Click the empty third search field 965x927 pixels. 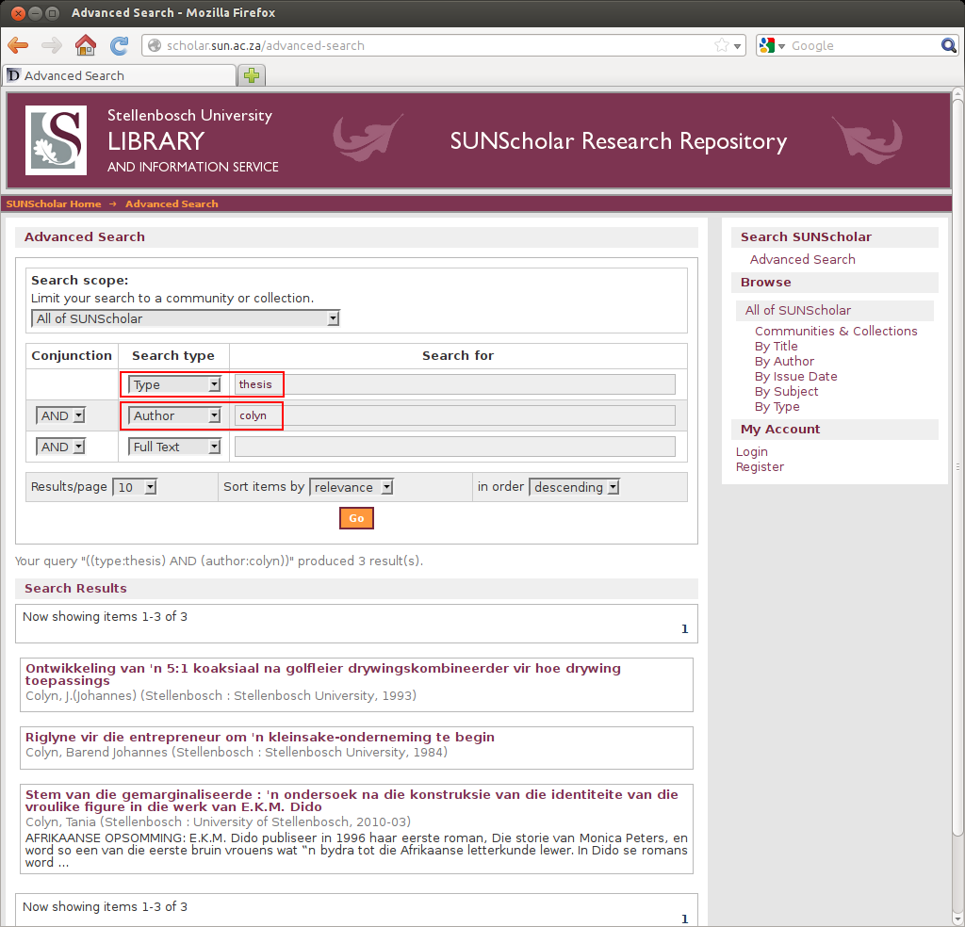[455, 447]
